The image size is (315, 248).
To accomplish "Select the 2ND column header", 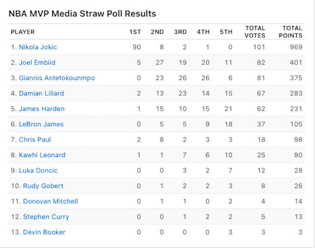I will tap(157, 32).
